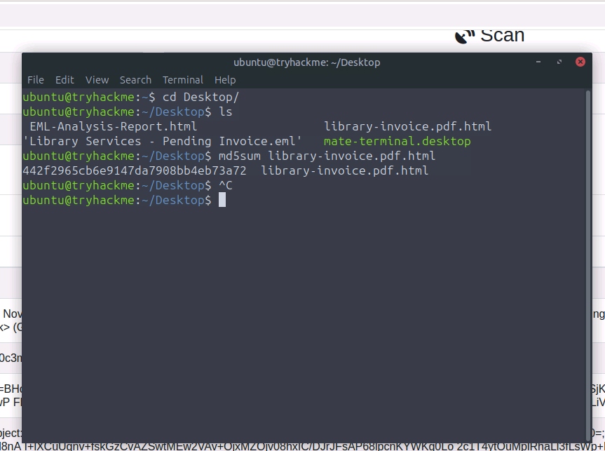Viewport: 605px width, 451px height.
Task: Open the File menu in the terminal
Action: [x=36, y=80]
